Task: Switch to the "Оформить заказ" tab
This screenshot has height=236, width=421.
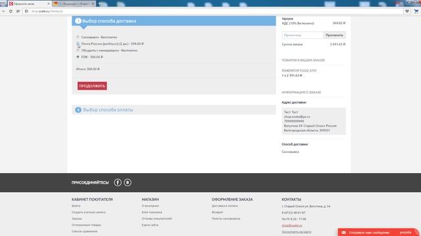Action: (28, 4)
